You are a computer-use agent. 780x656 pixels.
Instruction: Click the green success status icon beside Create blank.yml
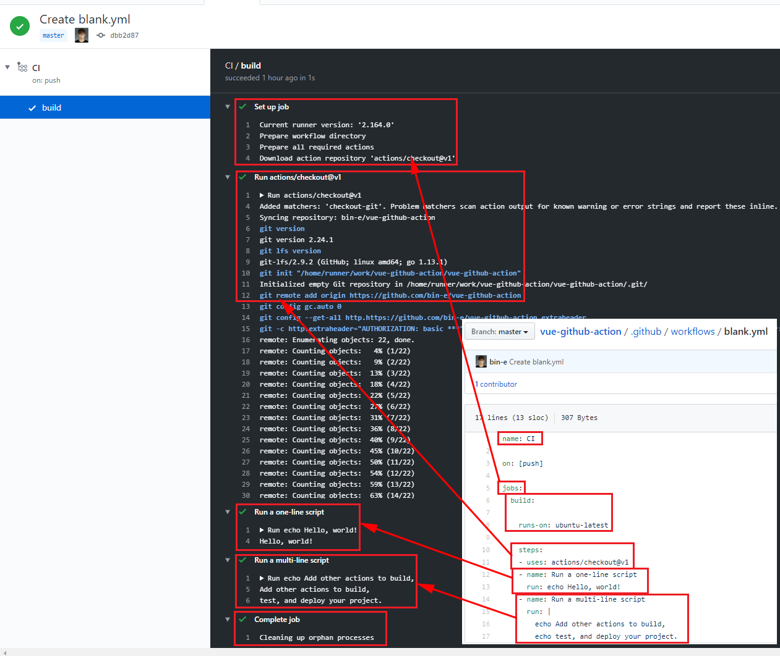coord(20,26)
